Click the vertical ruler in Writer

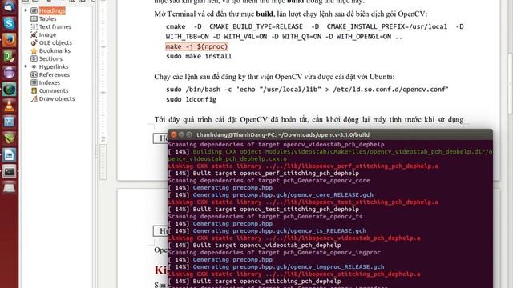coord(103,90)
